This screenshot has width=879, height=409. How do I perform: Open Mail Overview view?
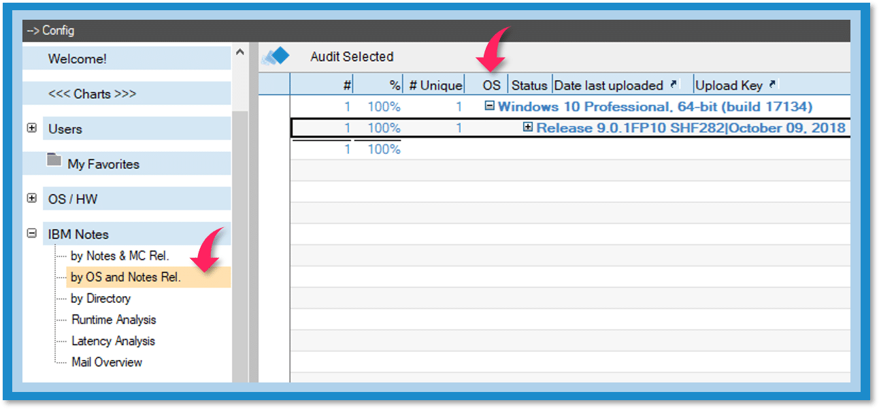click(107, 362)
